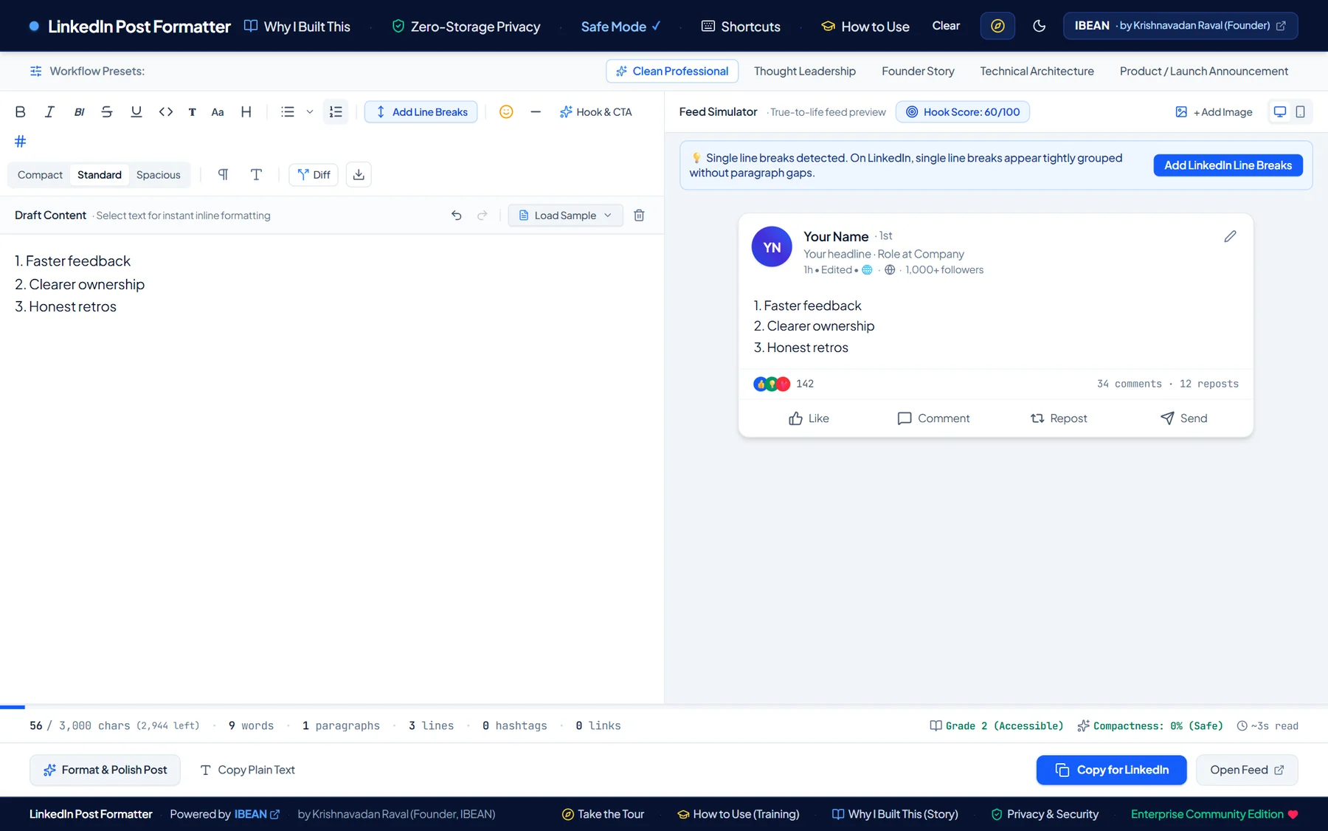This screenshot has width=1328, height=831.
Task: Insert numbered list icon
Action: tap(336, 112)
